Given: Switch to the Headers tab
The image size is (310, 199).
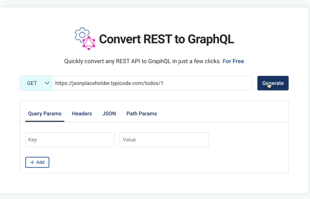Looking at the screenshot, I should [82, 114].
